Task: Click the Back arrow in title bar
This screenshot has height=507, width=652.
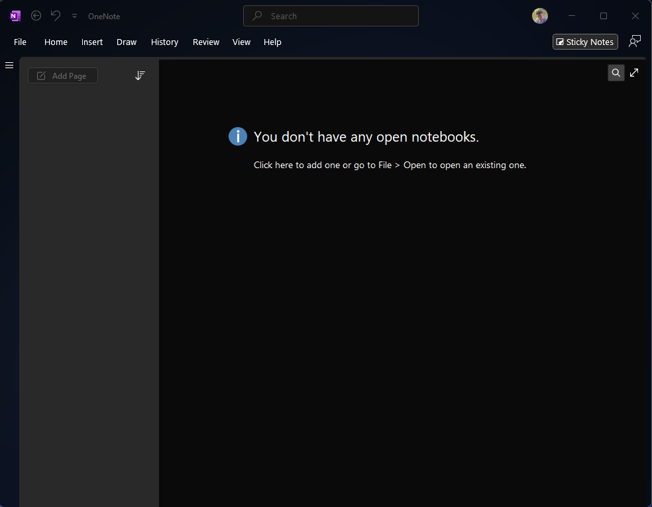Action: [x=36, y=16]
